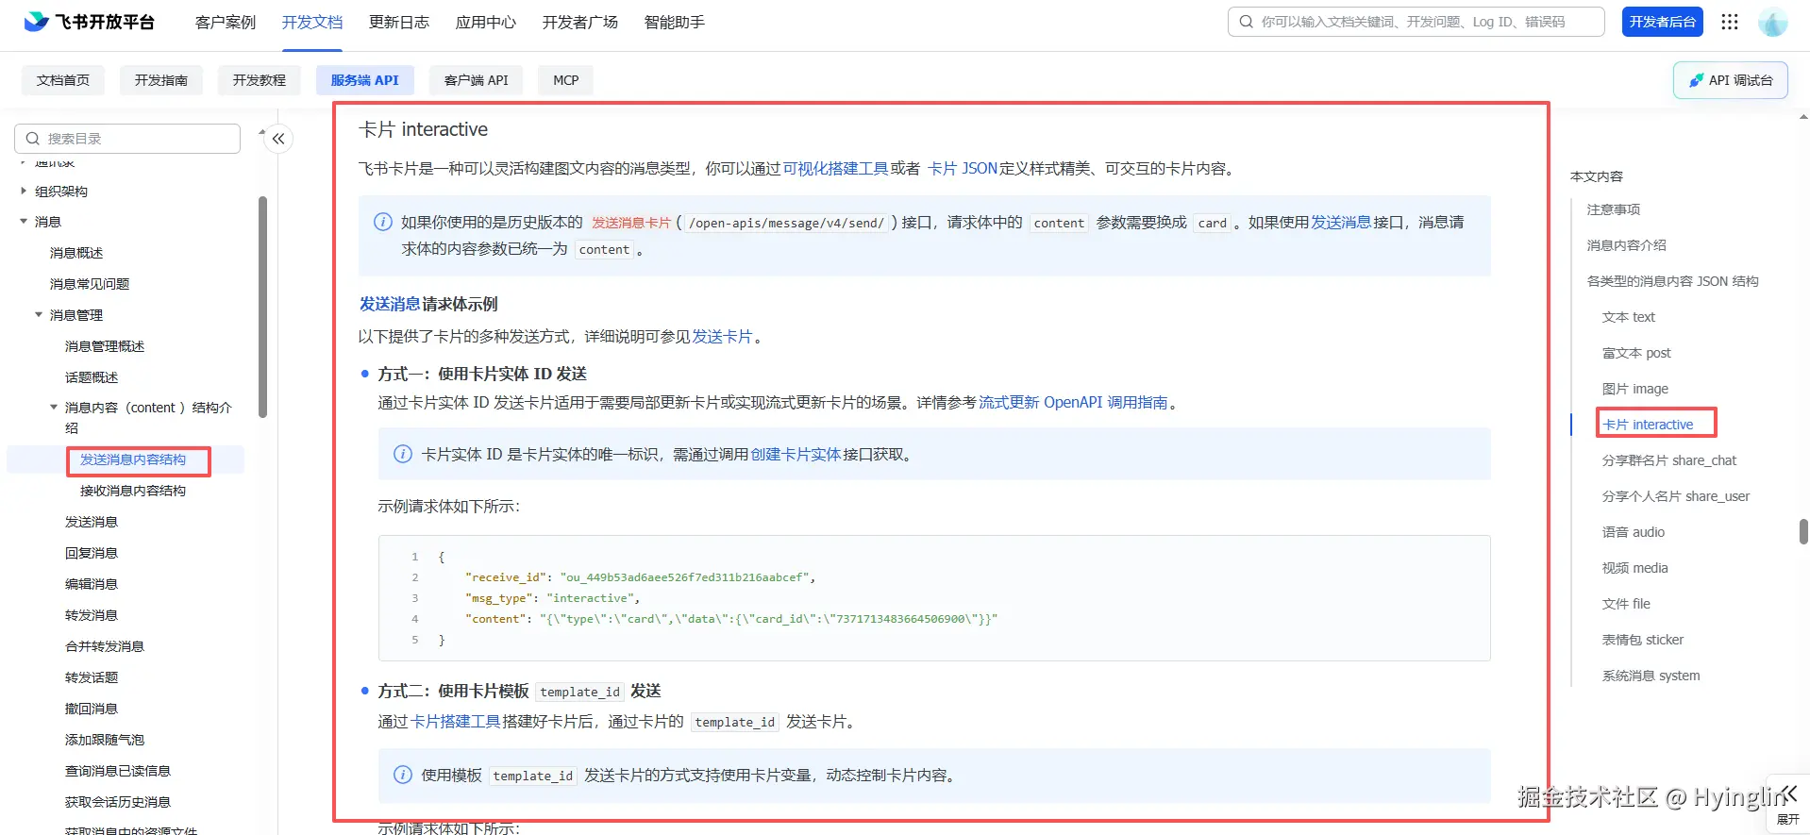Open the 创建卡片实体 link

coord(796,455)
